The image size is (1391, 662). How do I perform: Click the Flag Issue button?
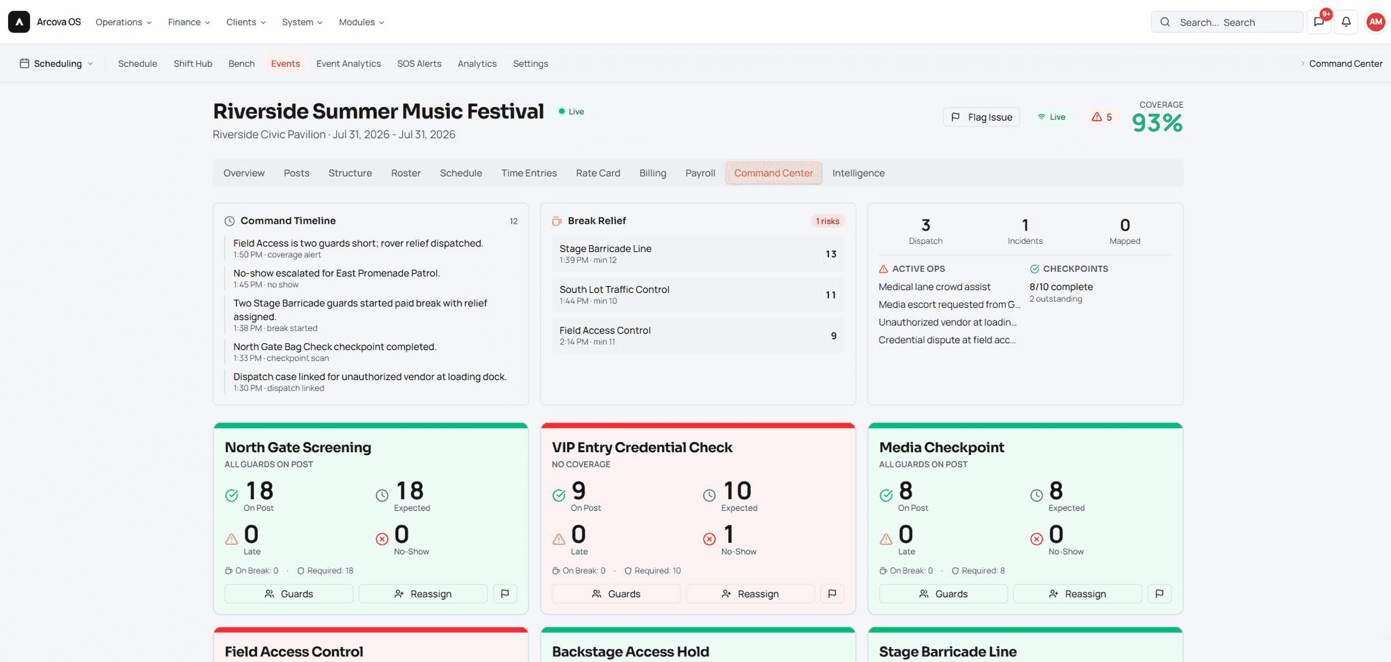981,117
